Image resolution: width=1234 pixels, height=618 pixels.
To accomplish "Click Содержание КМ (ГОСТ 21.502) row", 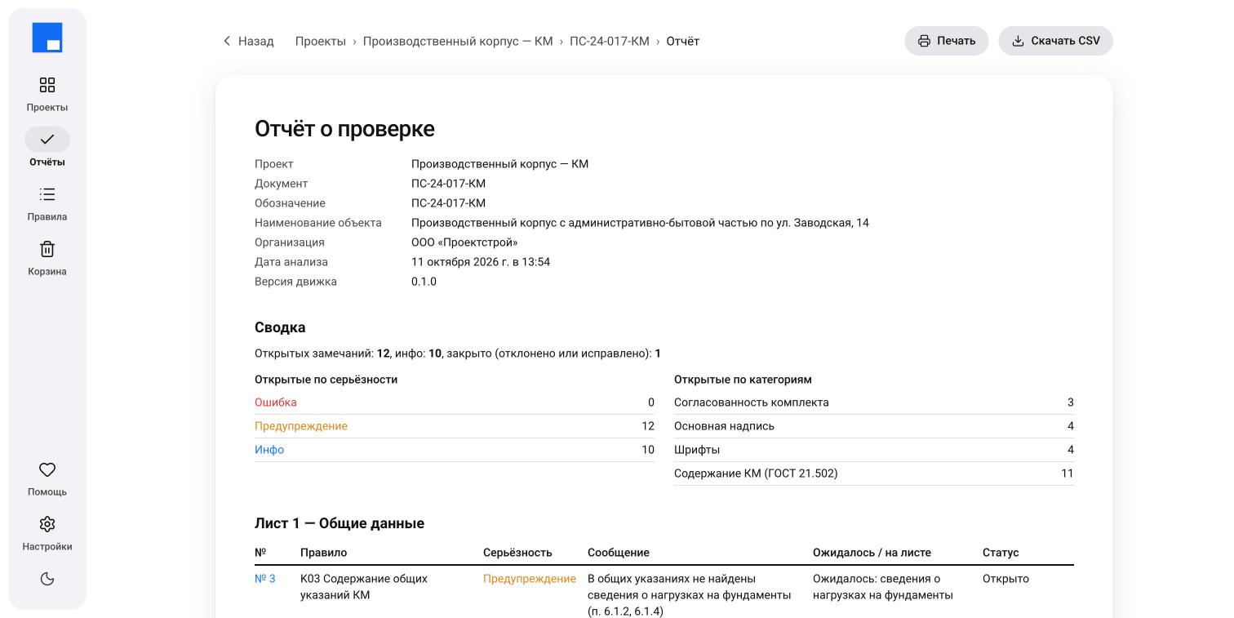I will coord(874,474).
